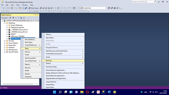Select the Server Objects folder
169x95 pixels.
13,43
